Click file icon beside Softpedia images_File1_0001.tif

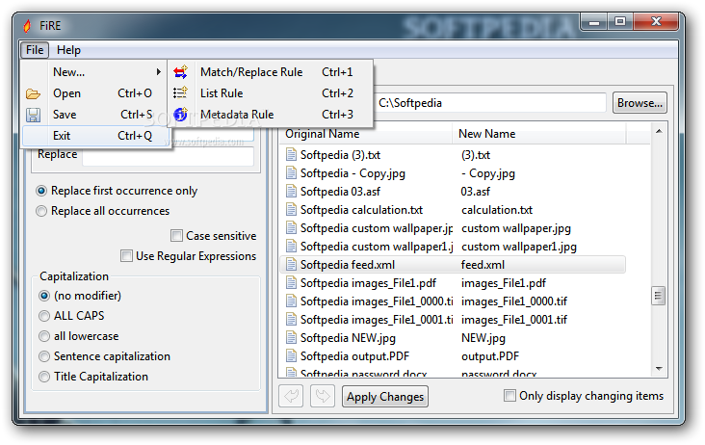(292, 320)
